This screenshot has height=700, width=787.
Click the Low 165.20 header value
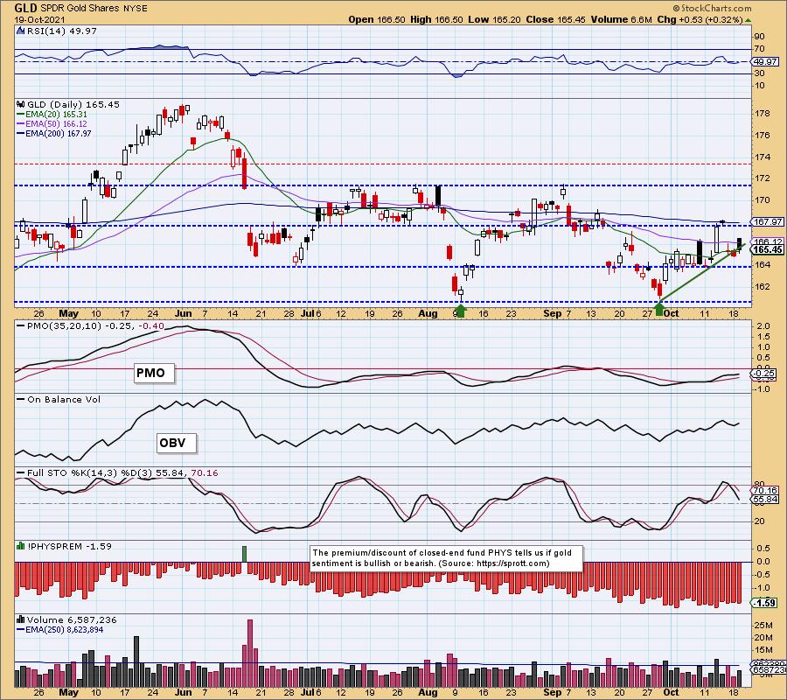click(494, 19)
